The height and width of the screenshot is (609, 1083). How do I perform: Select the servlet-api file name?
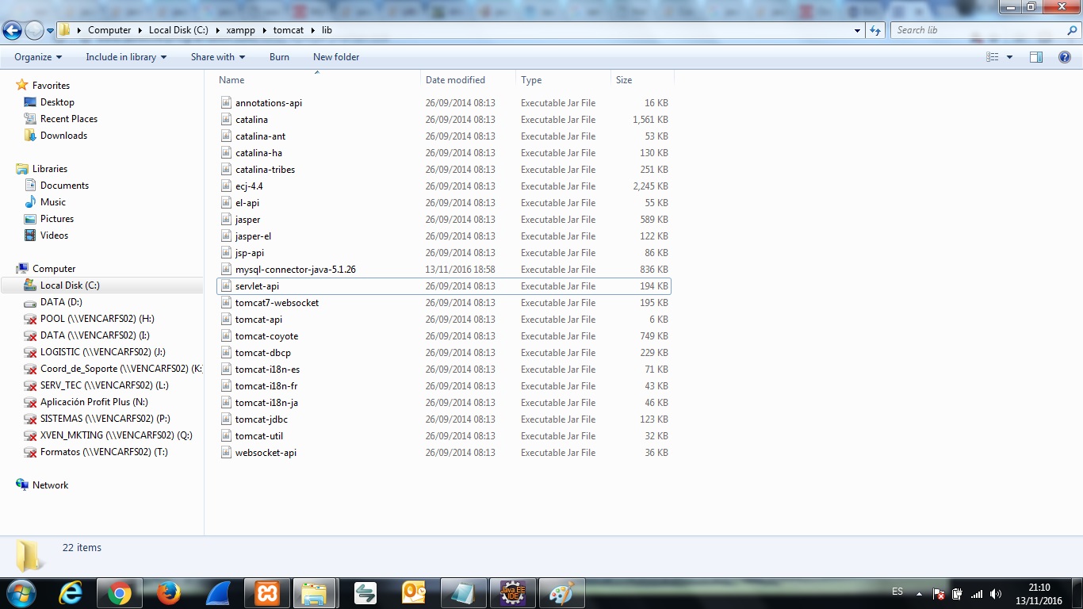coord(257,286)
